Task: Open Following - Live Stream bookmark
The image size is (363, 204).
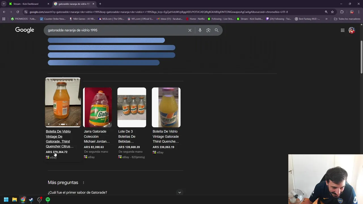Action: 221,19
